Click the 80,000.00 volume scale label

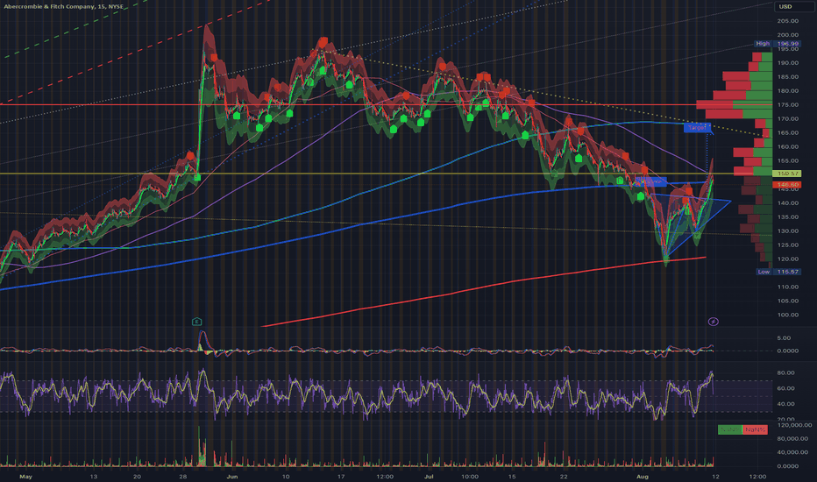tap(792, 439)
